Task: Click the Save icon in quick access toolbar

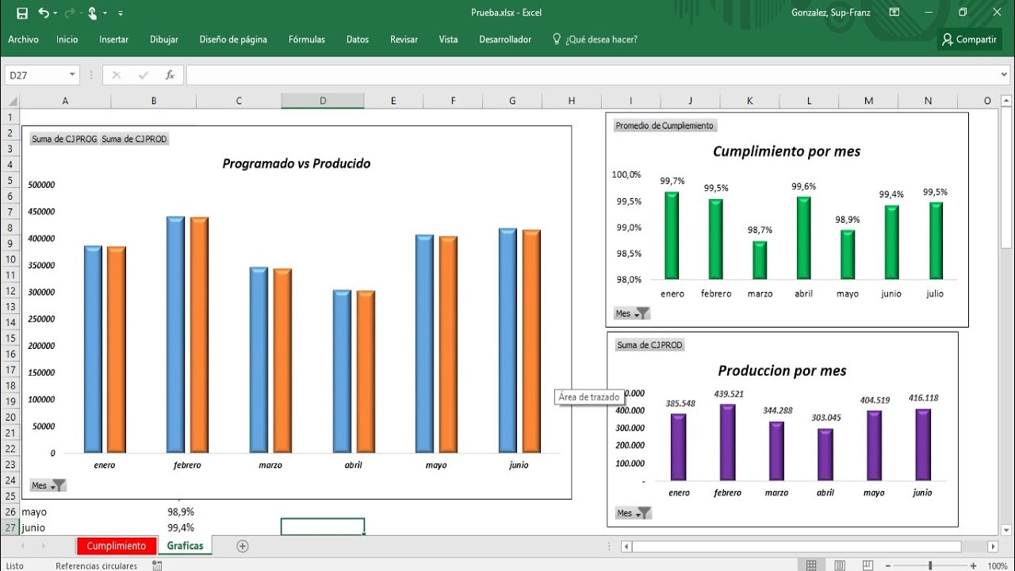Action: [x=21, y=13]
